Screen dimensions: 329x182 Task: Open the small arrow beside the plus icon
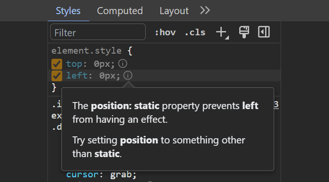227,38
